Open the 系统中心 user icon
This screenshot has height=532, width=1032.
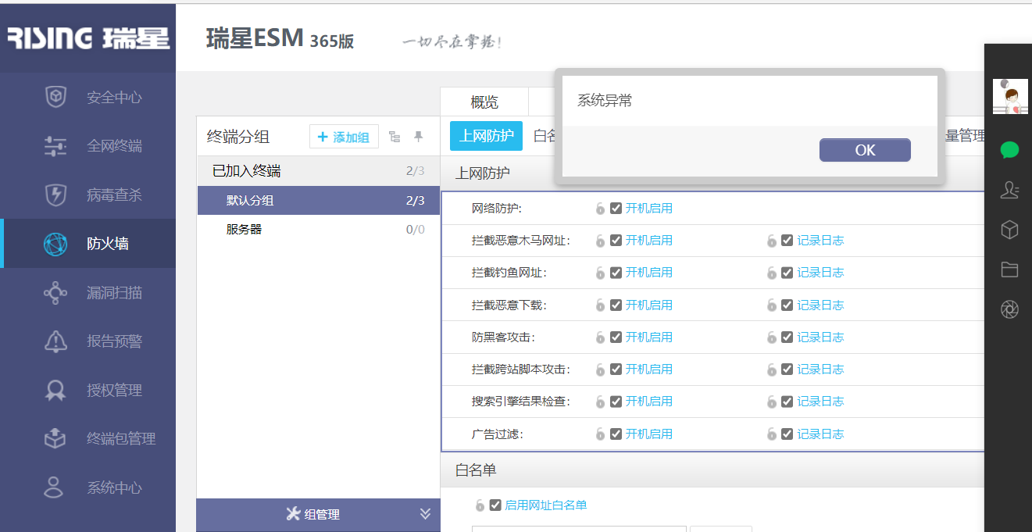pos(54,487)
